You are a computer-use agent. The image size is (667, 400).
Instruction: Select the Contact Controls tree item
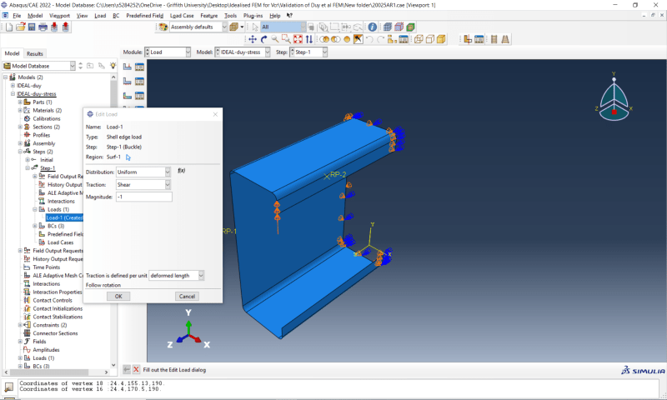[x=53, y=301]
